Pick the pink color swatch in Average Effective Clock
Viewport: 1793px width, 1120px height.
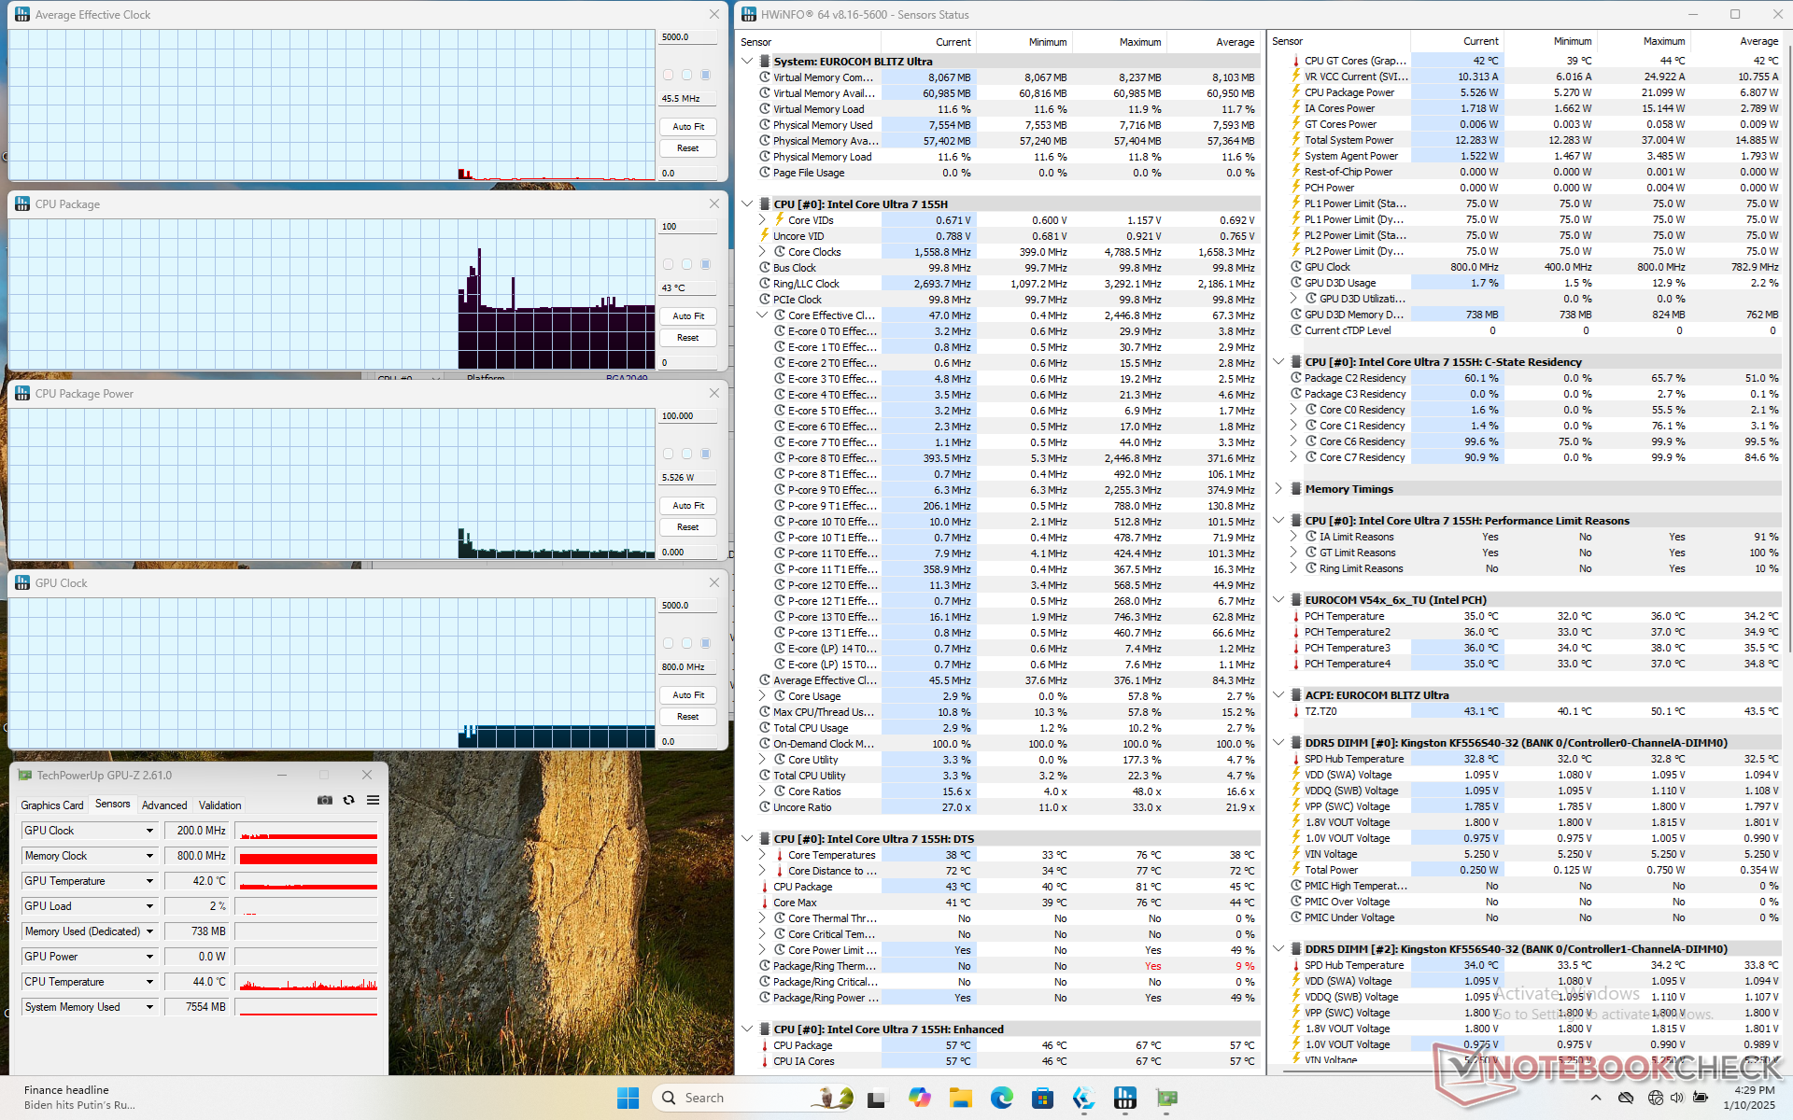(x=668, y=75)
